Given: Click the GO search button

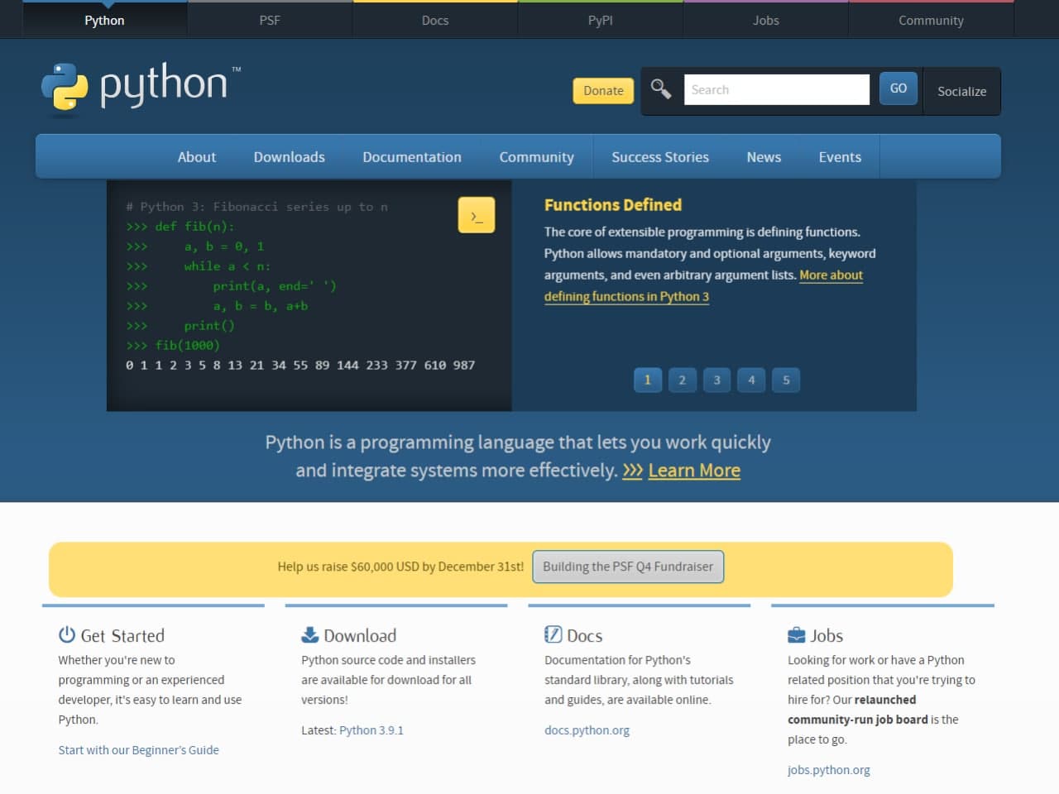Looking at the screenshot, I should (898, 88).
